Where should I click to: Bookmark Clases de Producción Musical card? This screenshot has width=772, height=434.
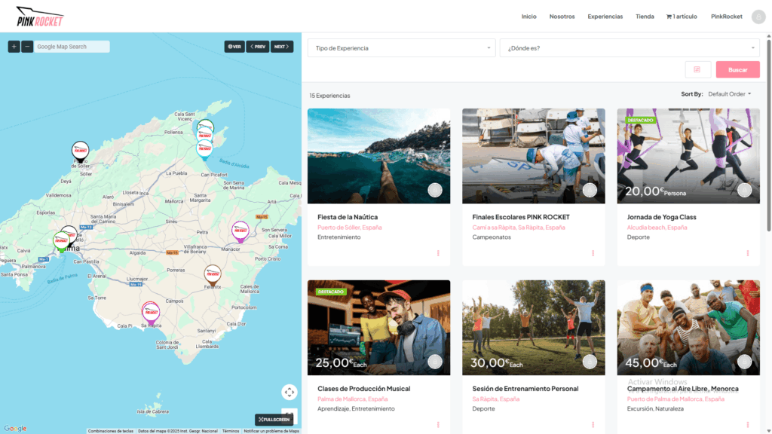(x=435, y=362)
